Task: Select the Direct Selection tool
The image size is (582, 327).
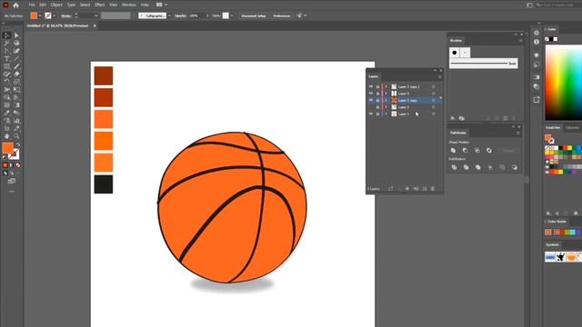Action: (16, 35)
